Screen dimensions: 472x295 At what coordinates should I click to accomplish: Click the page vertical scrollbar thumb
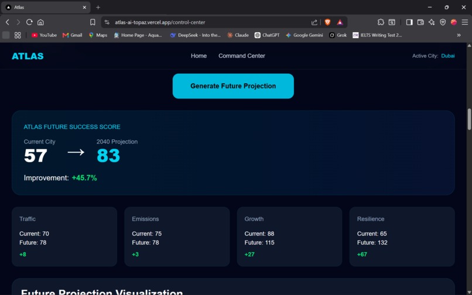pyautogui.click(x=469, y=119)
